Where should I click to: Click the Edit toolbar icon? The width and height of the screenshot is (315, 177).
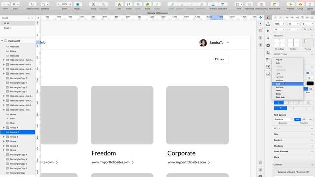click(119, 4)
